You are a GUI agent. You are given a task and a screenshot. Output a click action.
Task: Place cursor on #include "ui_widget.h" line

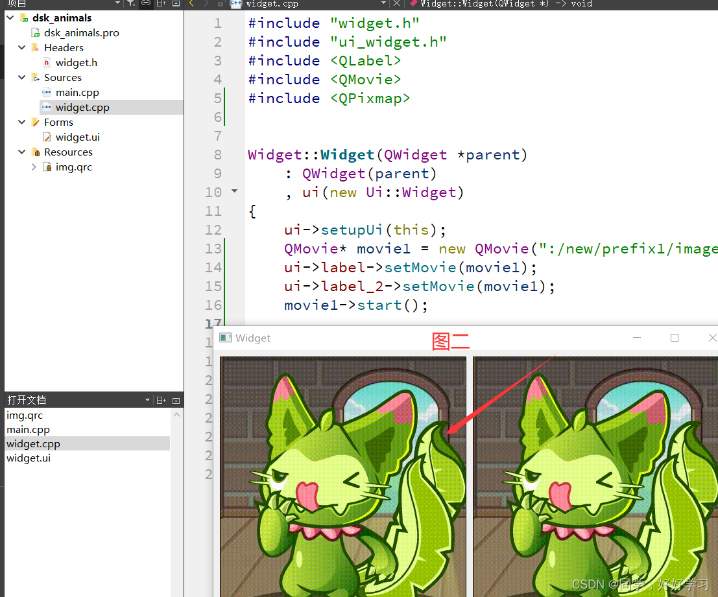(348, 41)
